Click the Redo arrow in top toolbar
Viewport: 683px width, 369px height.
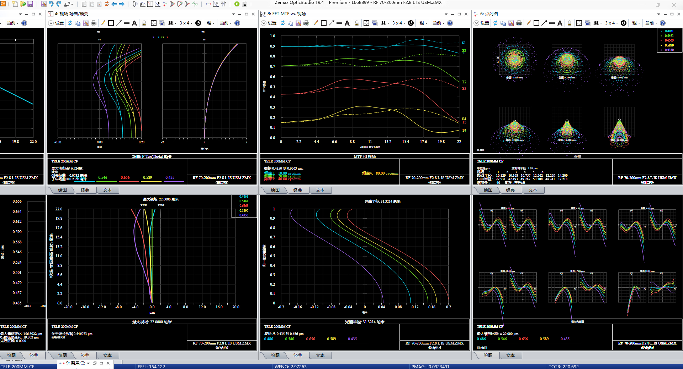(59, 4)
